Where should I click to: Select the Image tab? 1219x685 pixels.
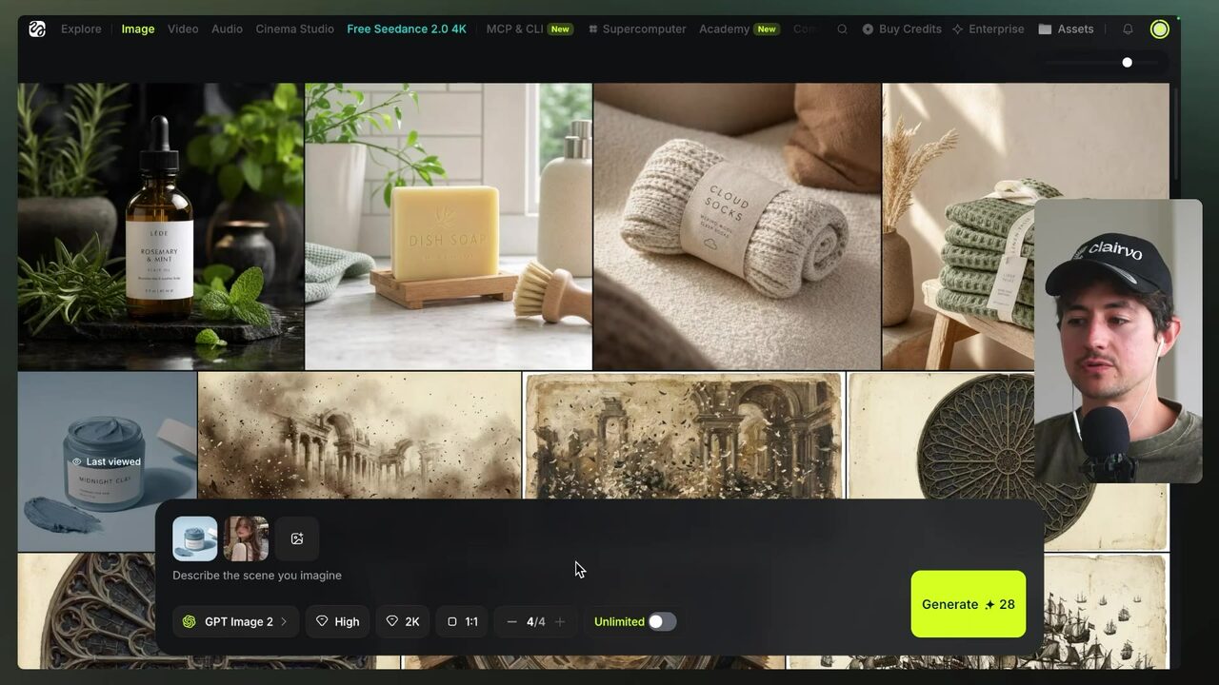pos(138,29)
